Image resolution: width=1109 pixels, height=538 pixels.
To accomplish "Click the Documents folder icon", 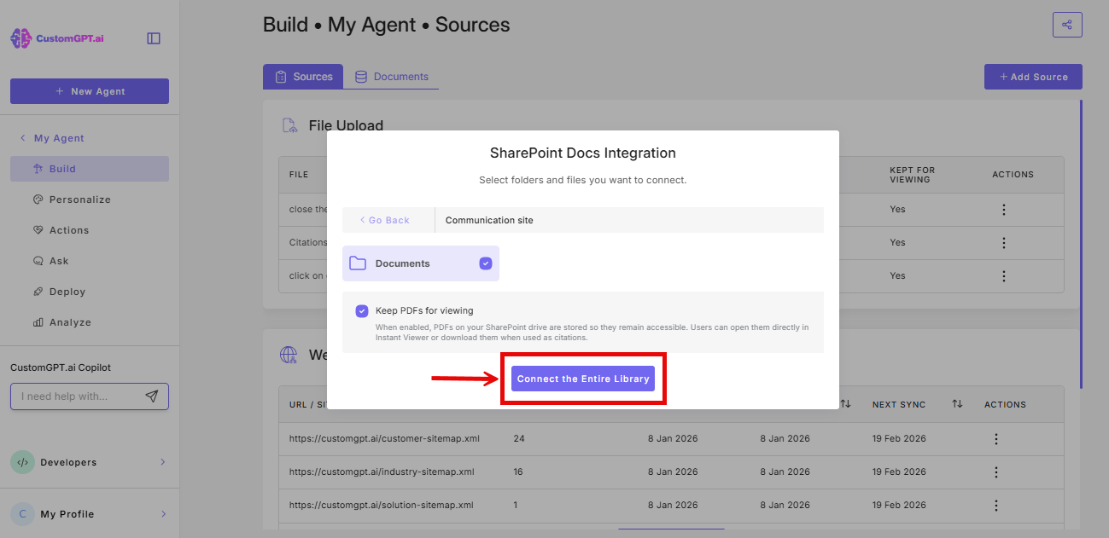I will coord(358,263).
